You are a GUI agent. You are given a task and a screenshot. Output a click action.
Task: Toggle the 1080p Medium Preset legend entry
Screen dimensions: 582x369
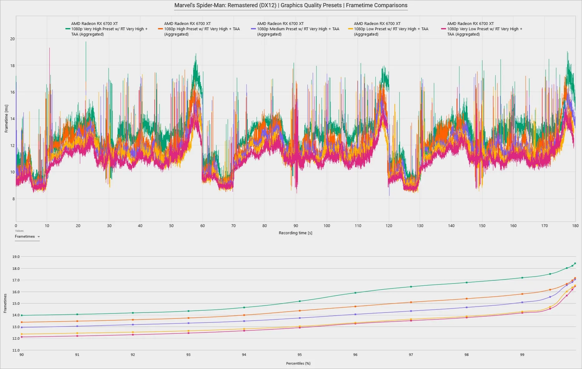tap(295, 29)
